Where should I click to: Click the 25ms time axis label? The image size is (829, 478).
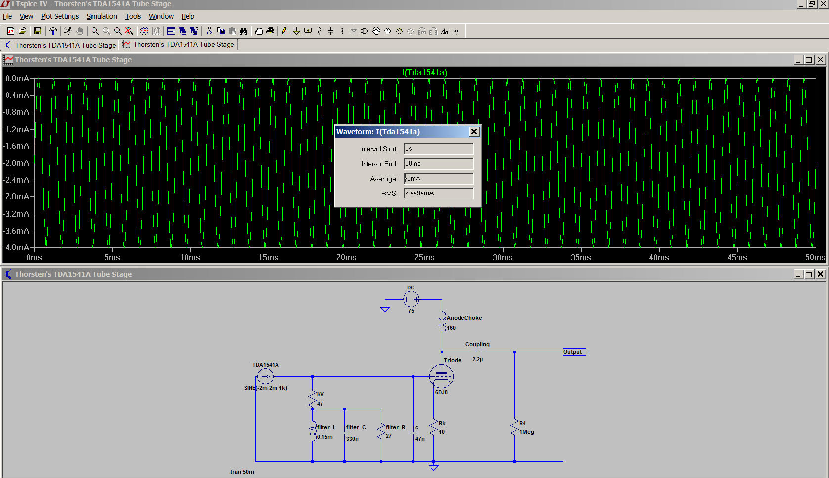(424, 257)
